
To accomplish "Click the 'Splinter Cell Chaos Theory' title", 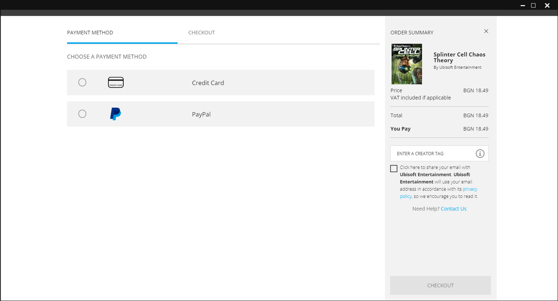I will click(459, 57).
